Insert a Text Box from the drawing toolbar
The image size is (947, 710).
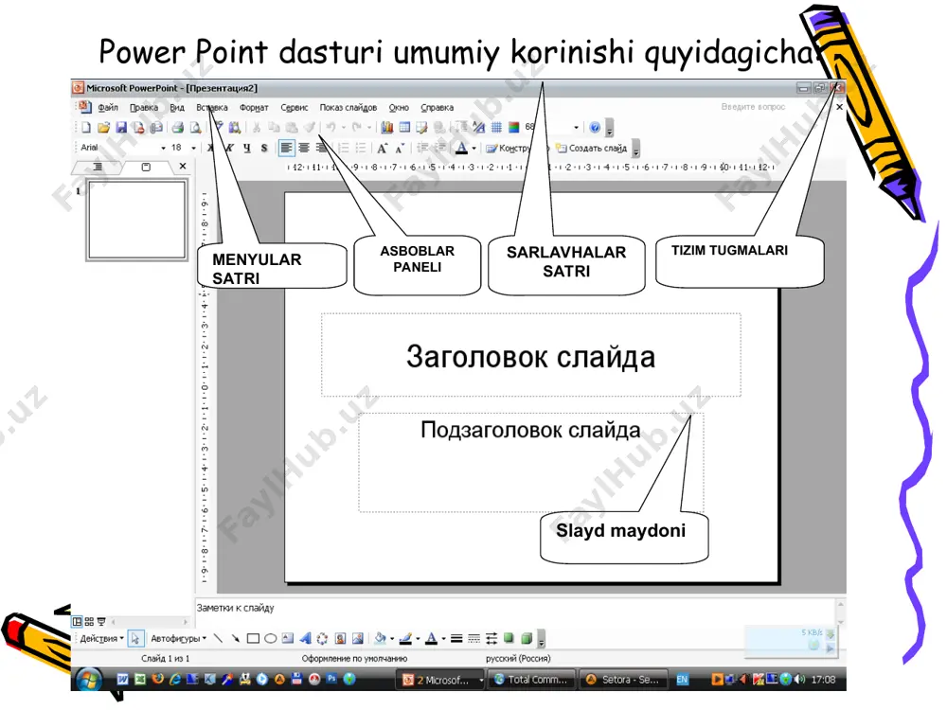pos(288,638)
